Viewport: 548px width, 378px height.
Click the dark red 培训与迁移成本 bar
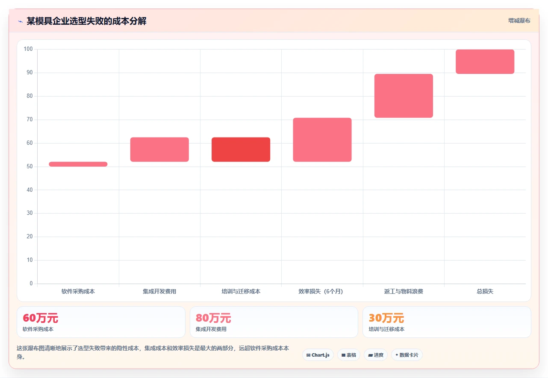[x=241, y=149]
